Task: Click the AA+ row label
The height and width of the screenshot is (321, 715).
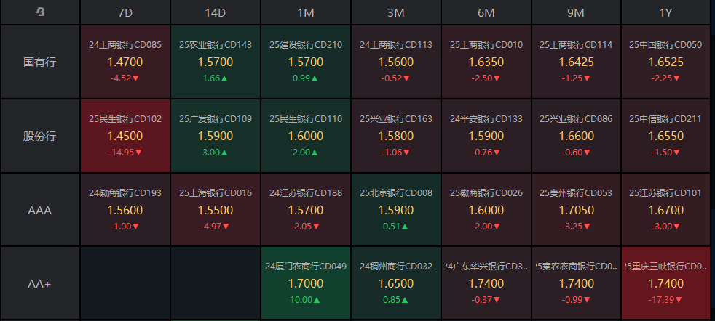Action: click(x=39, y=284)
